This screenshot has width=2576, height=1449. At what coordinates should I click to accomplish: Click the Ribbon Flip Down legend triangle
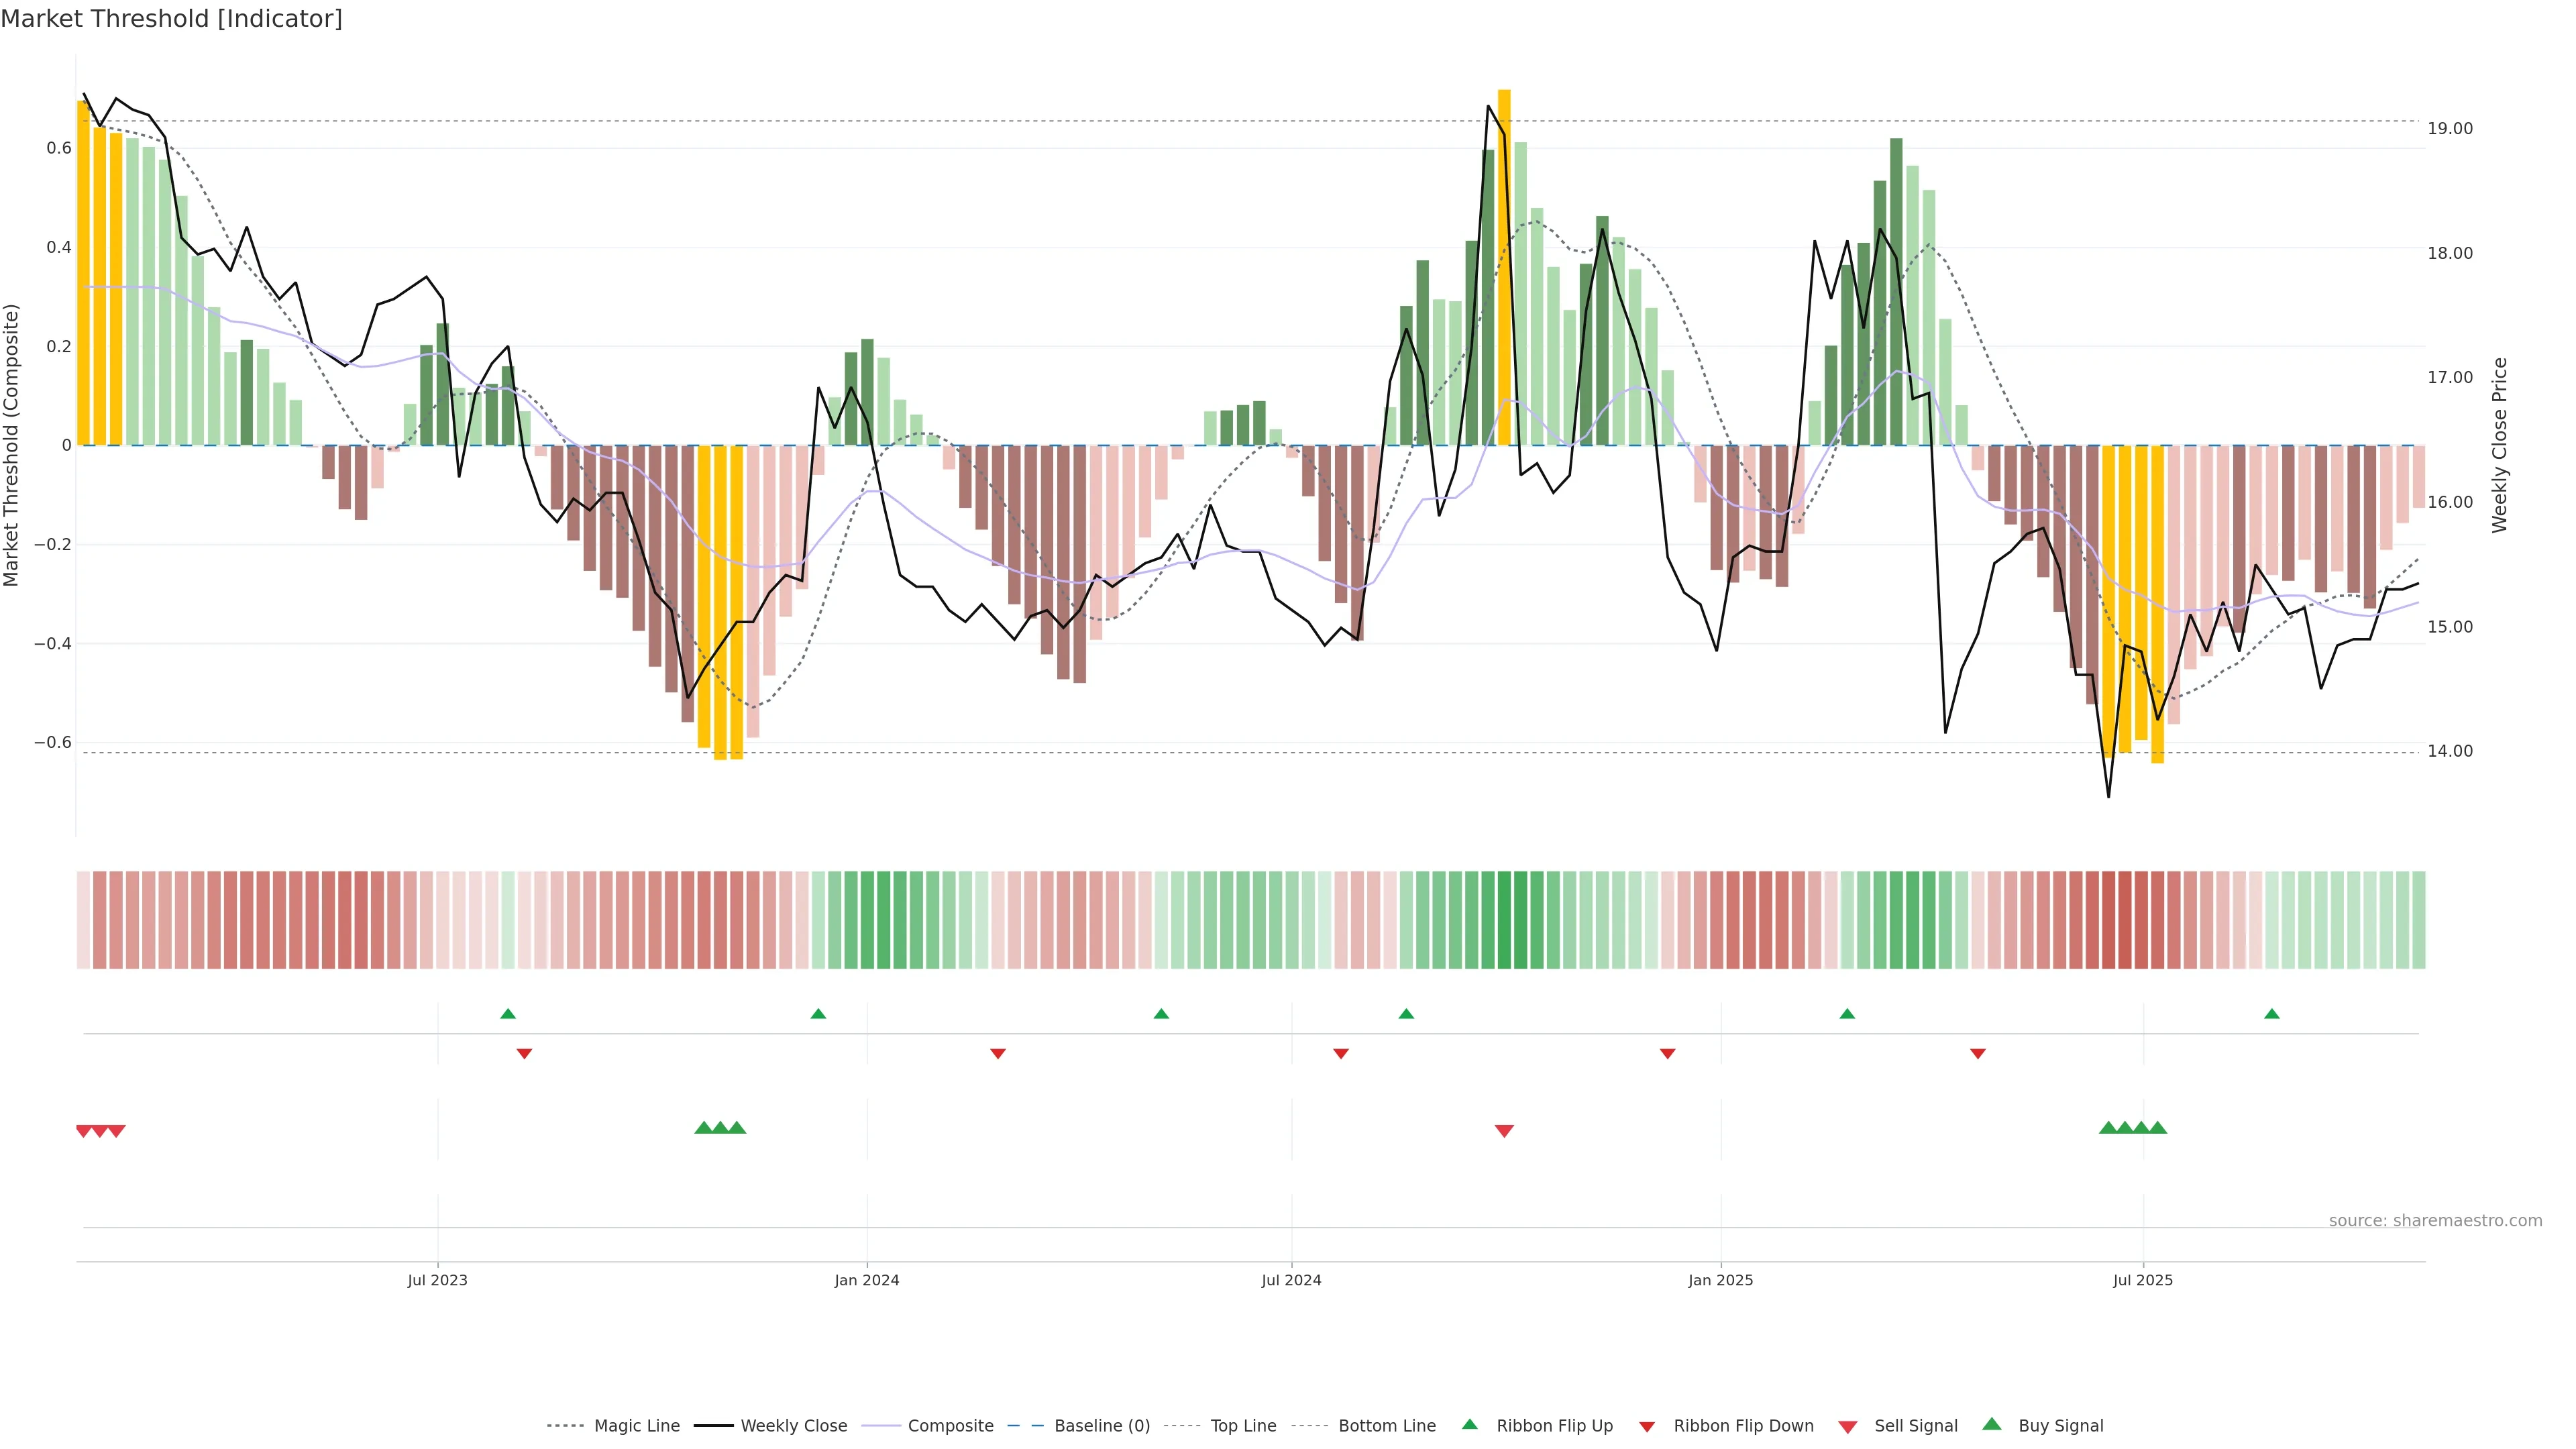tap(1646, 1426)
